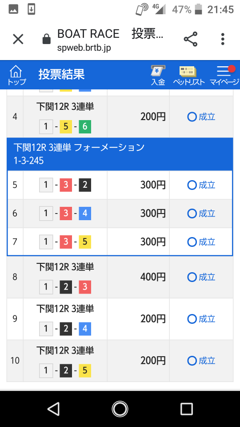Tap the lock security icon beside URL
This screenshot has height=427, width=240.
click(x=47, y=39)
